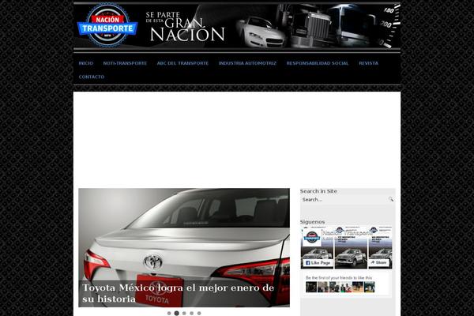474x316 pixels.
Task: Click the Facebook widget profile picture
Action: [x=311, y=237]
